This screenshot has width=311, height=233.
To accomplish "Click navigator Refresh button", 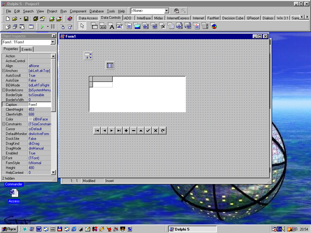I will click(163, 130).
